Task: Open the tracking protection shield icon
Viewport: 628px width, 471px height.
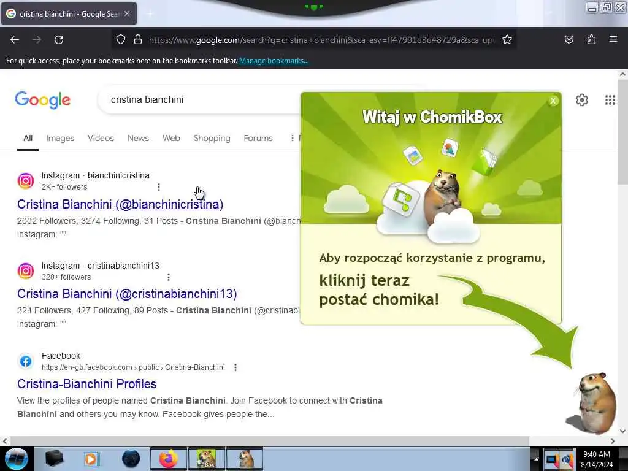Action: [121, 40]
